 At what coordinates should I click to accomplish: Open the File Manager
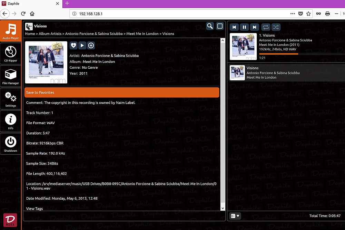pos(11,77)
